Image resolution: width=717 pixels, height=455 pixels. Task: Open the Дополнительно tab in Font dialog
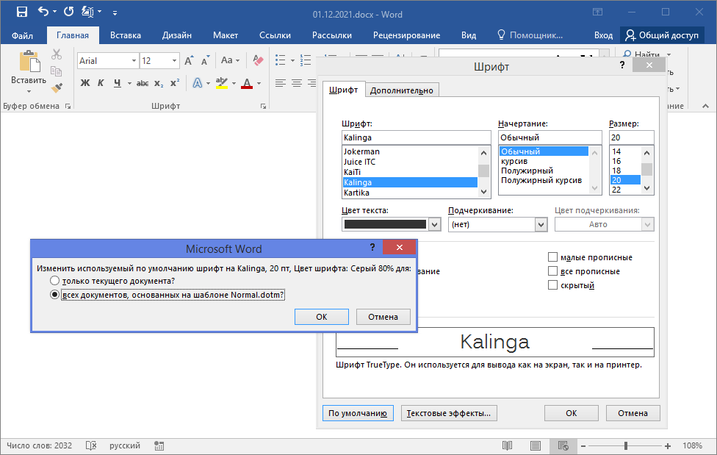tap(402, 90)
